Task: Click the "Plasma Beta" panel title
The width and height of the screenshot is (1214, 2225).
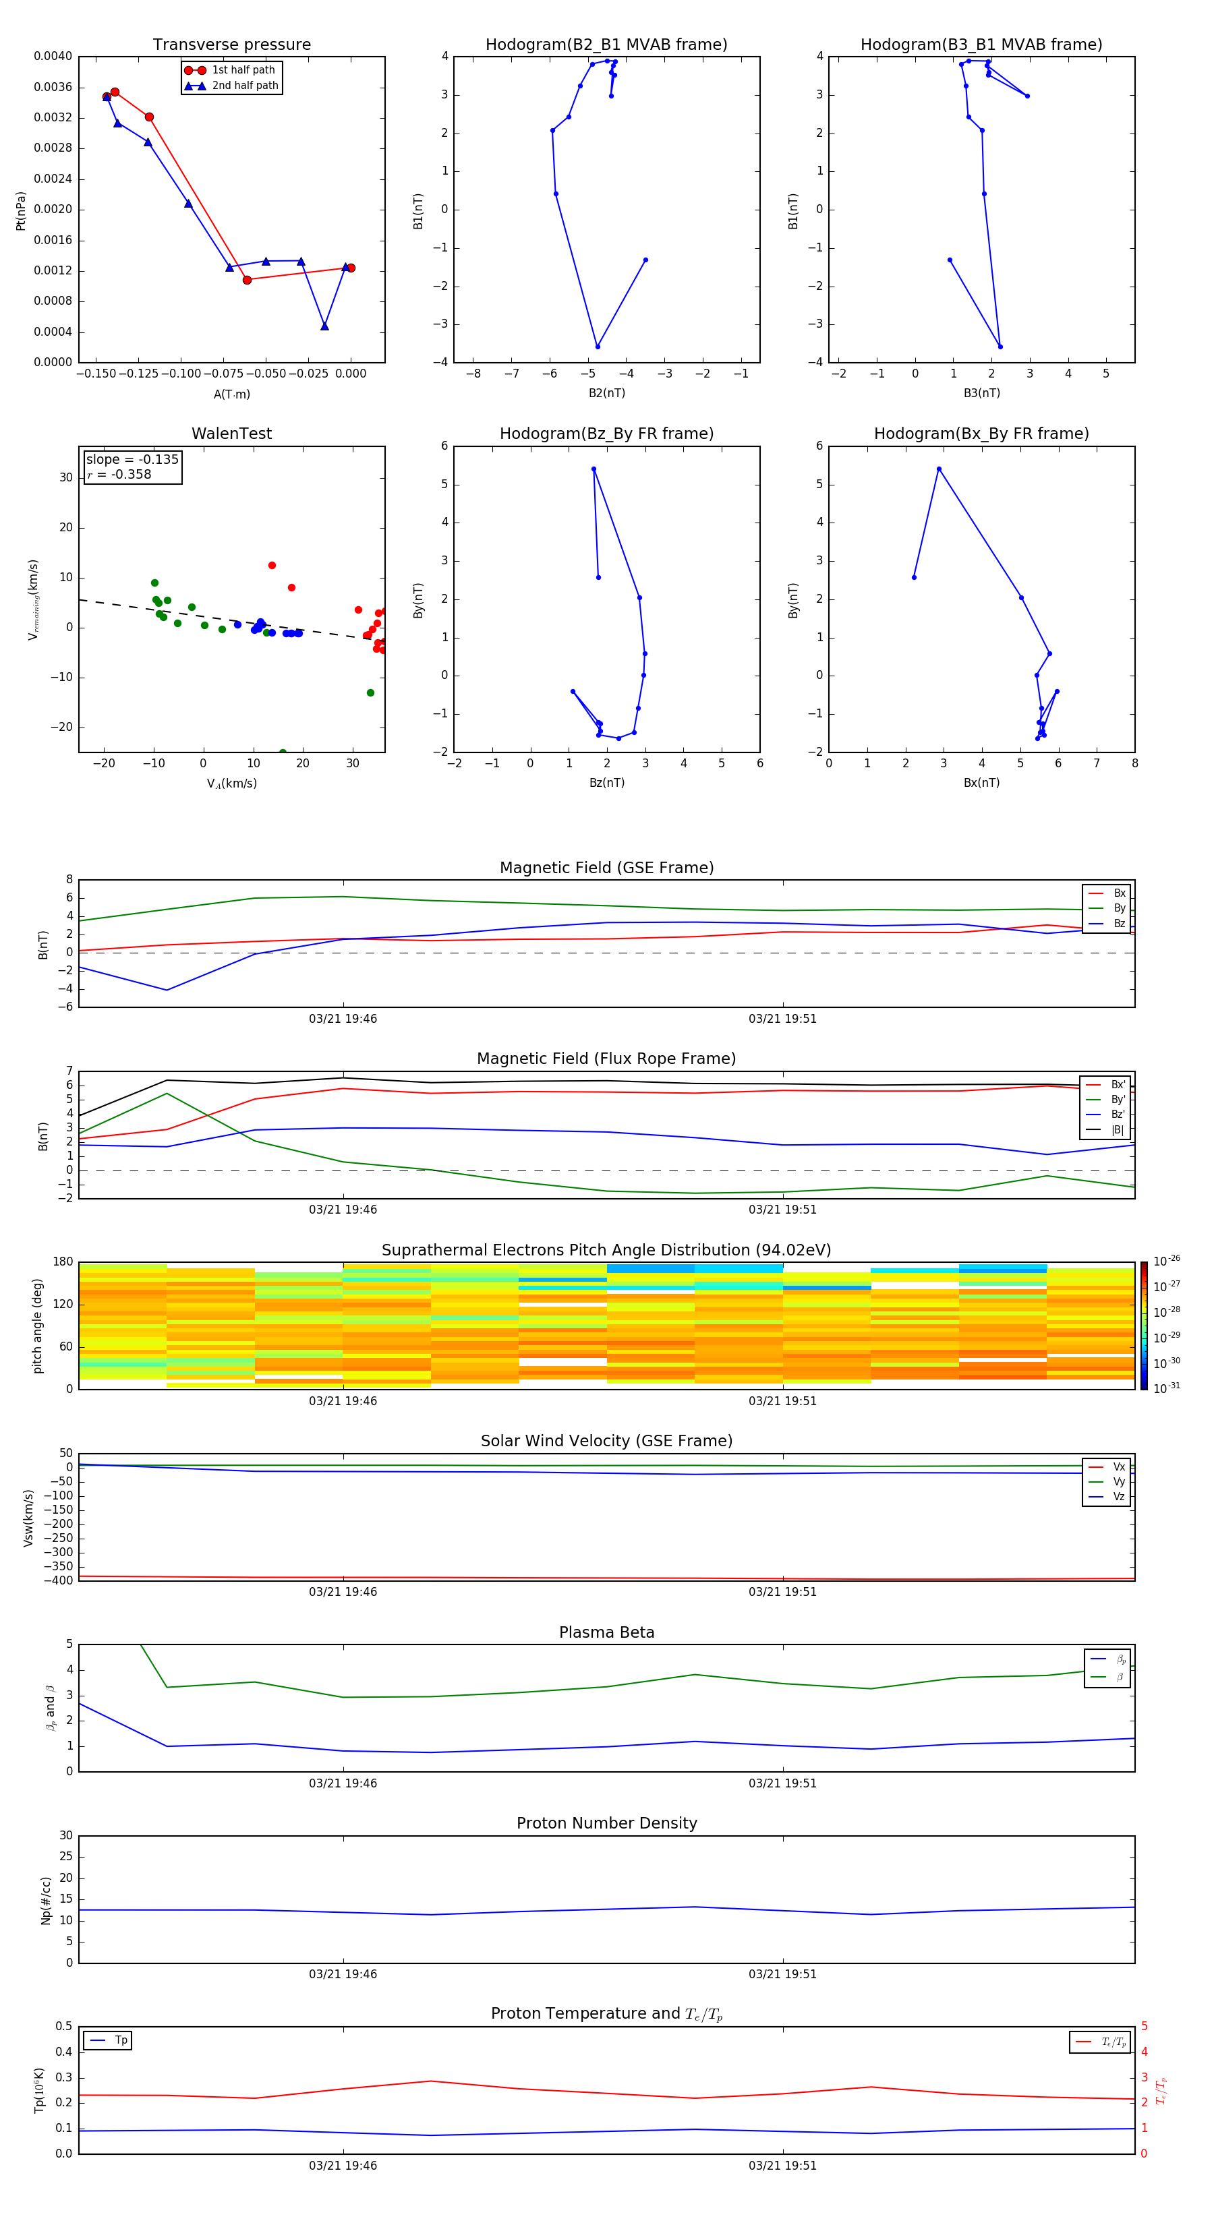Action: tap(606, 1633)
